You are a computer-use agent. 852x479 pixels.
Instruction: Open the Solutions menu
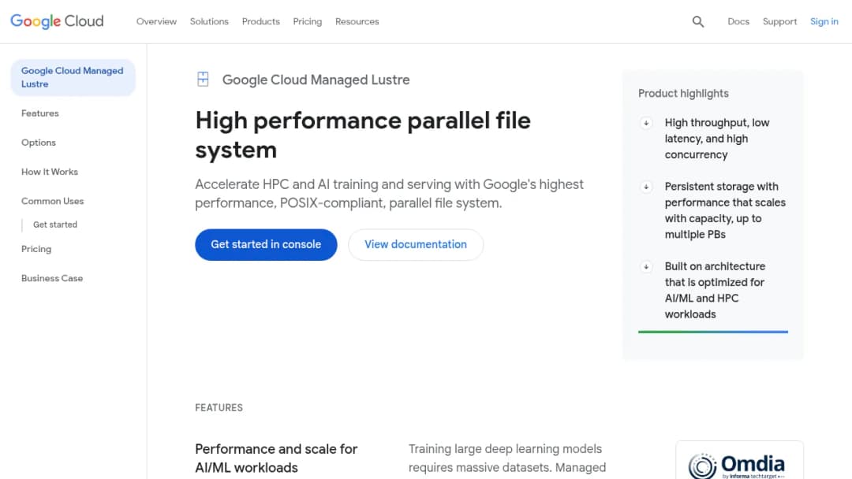[209, 22]
